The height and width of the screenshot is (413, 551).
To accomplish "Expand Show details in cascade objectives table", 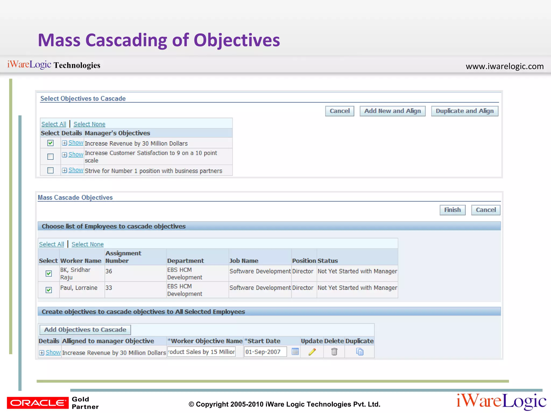I will pos(50,353).
